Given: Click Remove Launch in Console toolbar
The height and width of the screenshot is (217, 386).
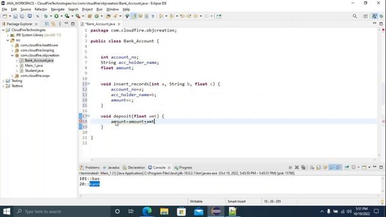Looking at the screenshot, I should [x=297, y=168].
